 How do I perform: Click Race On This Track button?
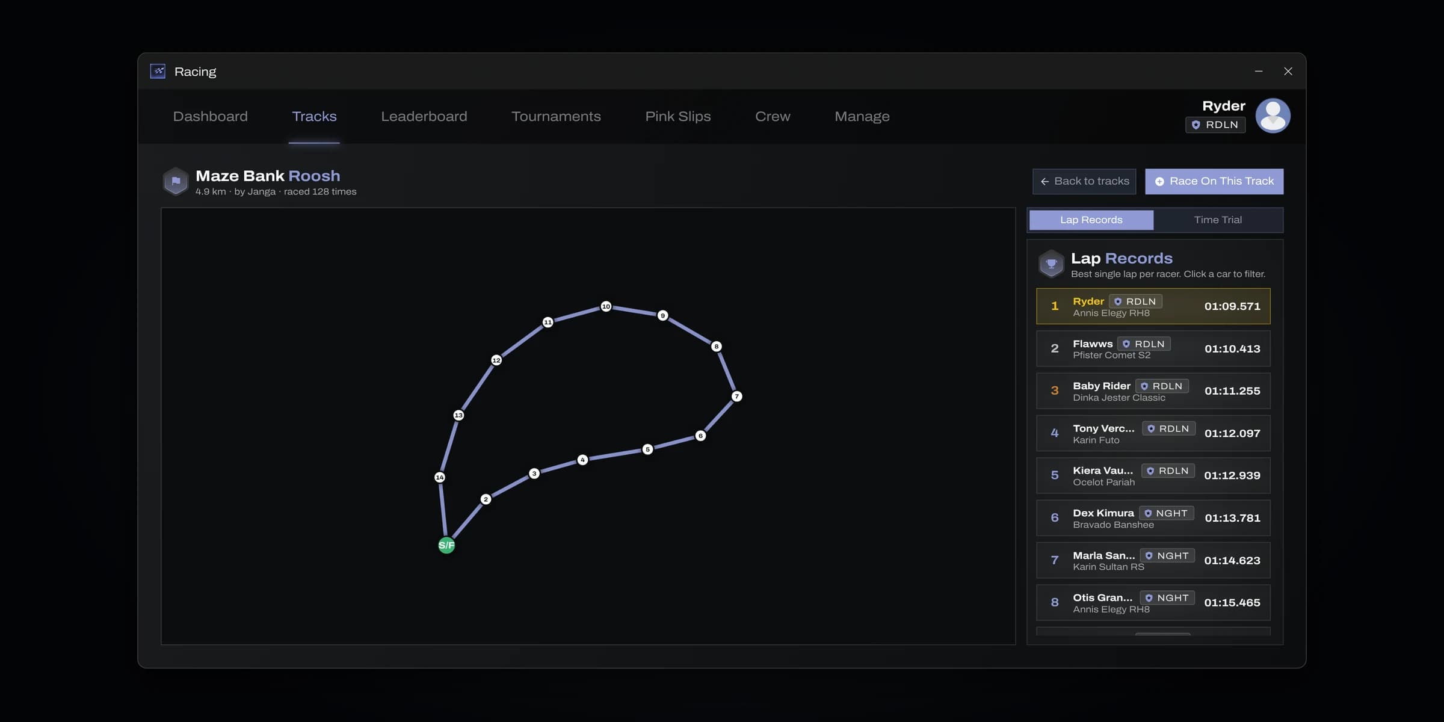(1214, 181)
